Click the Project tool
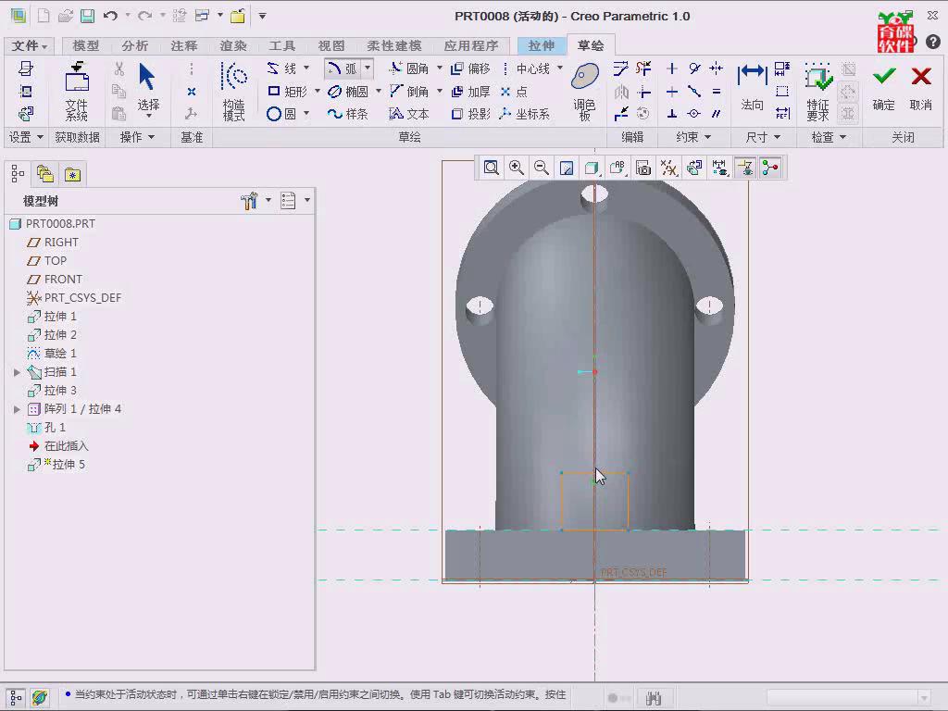 471,114
